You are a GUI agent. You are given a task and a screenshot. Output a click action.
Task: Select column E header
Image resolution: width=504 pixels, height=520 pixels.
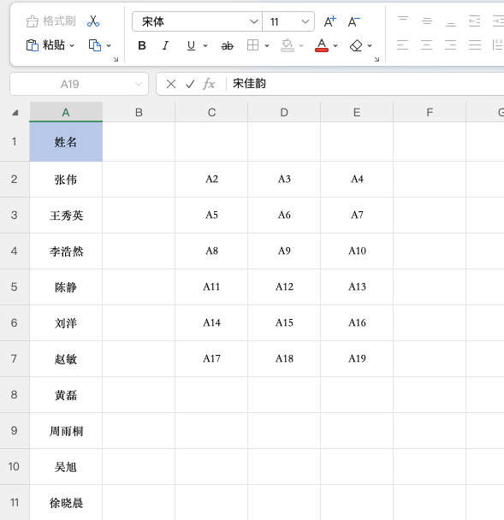[357, 112]
